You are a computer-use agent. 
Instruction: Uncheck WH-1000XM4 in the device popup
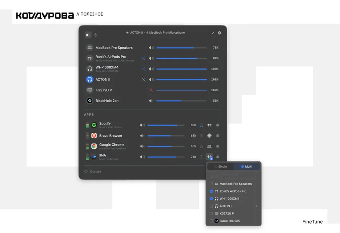tap(211, 199)
